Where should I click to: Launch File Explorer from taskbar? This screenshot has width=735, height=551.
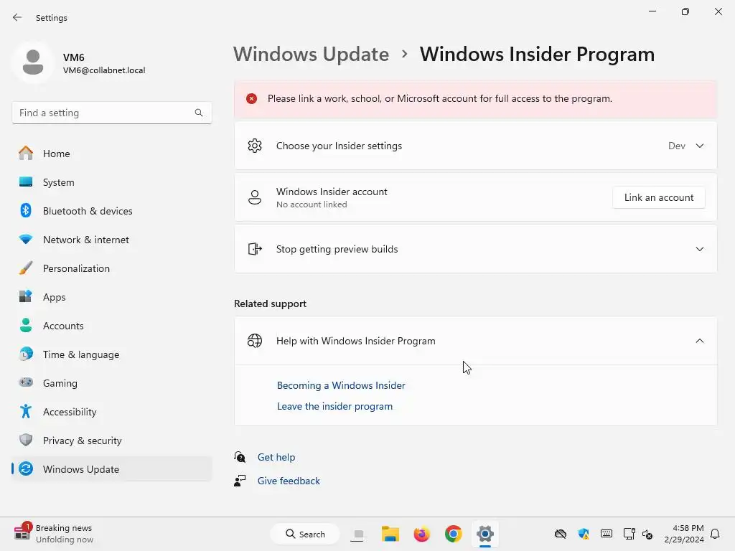[x=390, y=534]
